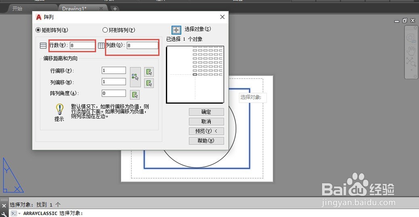Restore down the drawing window
Viewport: 419px width, 217px height.
click(x=405, y=20)
